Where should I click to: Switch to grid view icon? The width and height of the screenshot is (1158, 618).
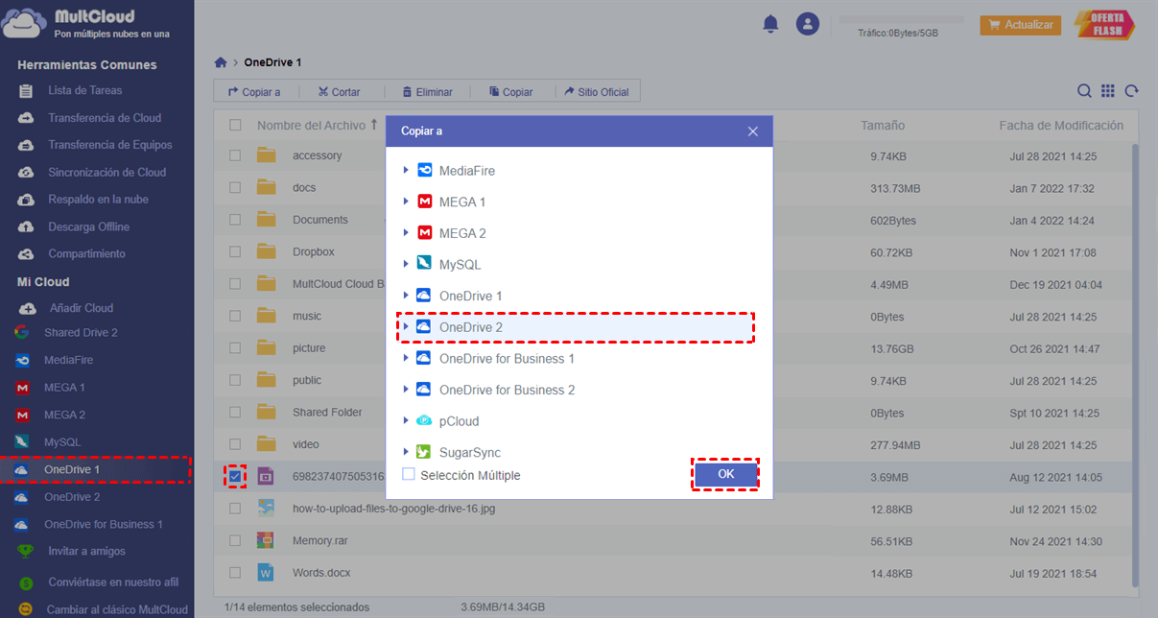(x=1108, y=91)
